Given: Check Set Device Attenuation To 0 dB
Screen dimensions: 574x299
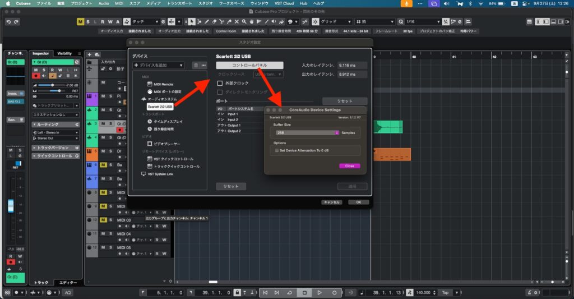Looking at the screenshot, I should coord(276,150).
